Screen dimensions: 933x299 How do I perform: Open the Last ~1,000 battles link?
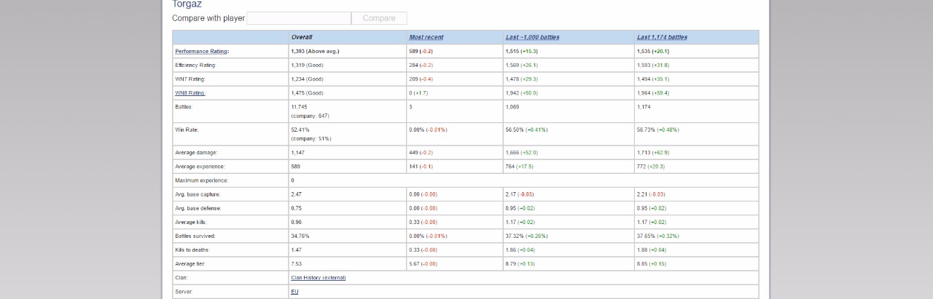[533, 37]
